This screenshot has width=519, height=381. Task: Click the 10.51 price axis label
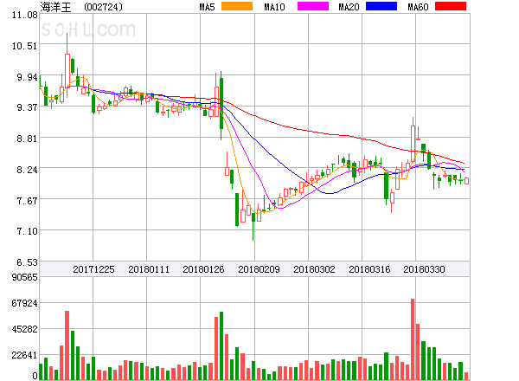pos(25,46)
